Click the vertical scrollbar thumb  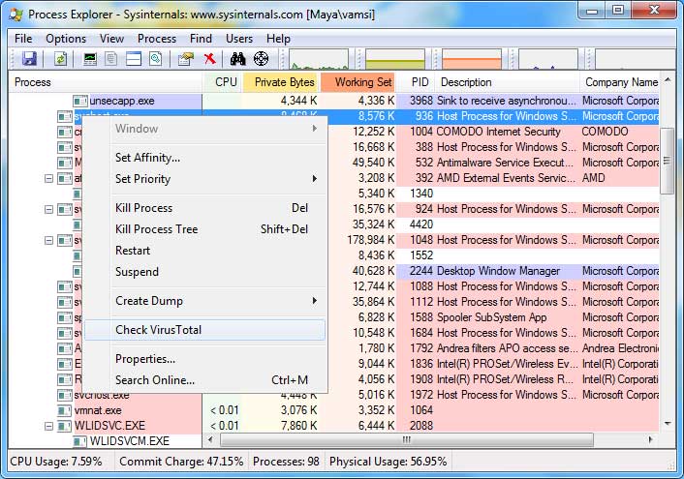[x=667, y=162]
